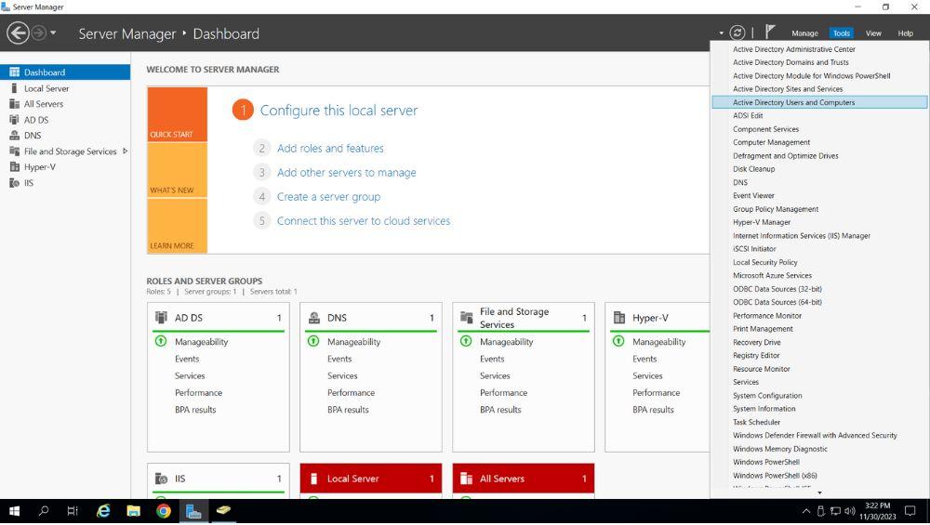Click Configure this local server link
This screenshot has width=930, height=525.
tap(339, 111)
